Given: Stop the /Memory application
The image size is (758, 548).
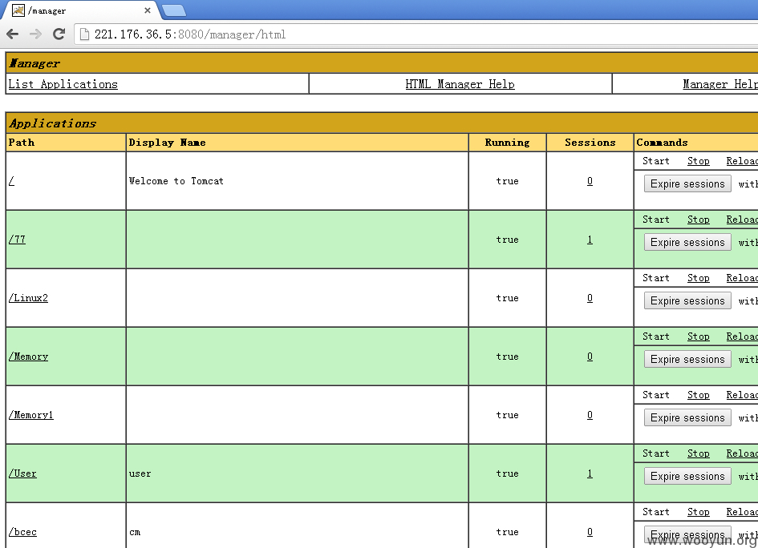Looking at the screenshot, I should [699, 336].
